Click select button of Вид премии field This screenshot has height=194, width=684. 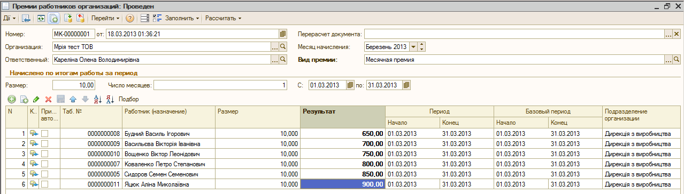click(x=668, y=60)
